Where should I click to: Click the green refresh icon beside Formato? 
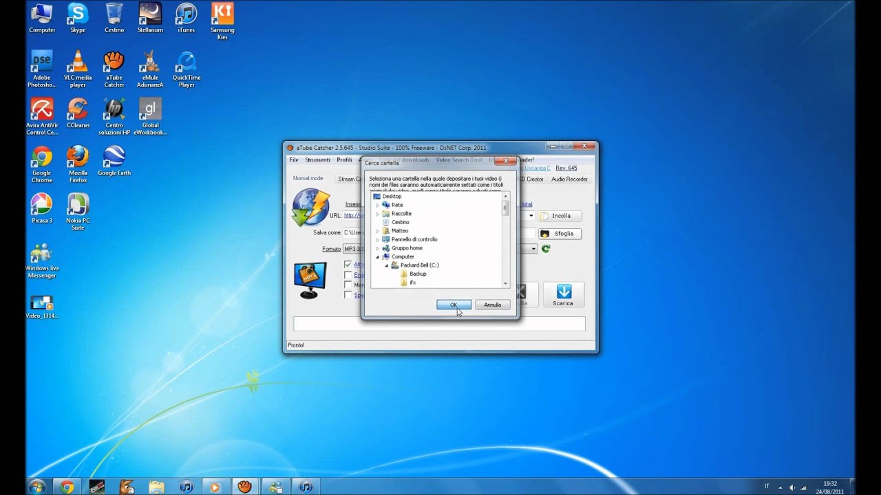546,249
